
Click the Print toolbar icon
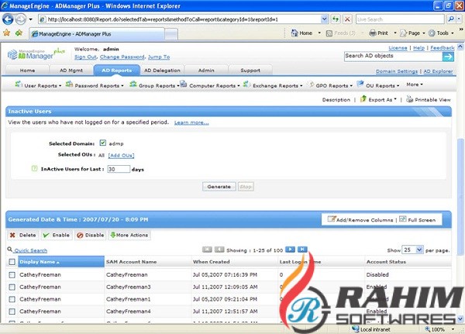point(373,33)
